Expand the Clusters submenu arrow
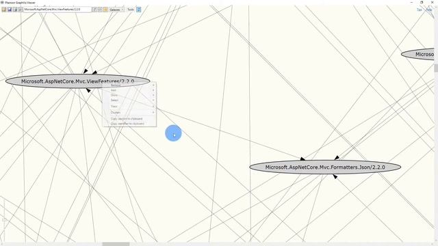The height and width of the screenshot is (246, 438). coord(153,112)
